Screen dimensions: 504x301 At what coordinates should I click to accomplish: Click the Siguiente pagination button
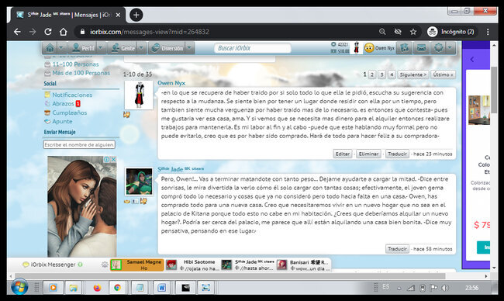[x=413, y=74]
